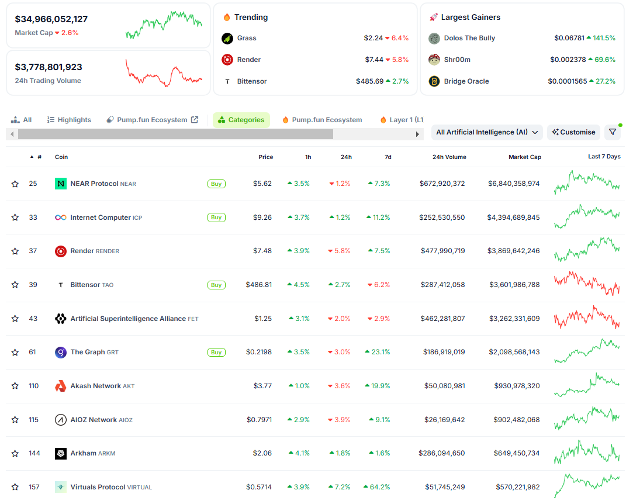Toggle favorite star for Bittensor row
The image size is (633, 504).
pos(15,285)
